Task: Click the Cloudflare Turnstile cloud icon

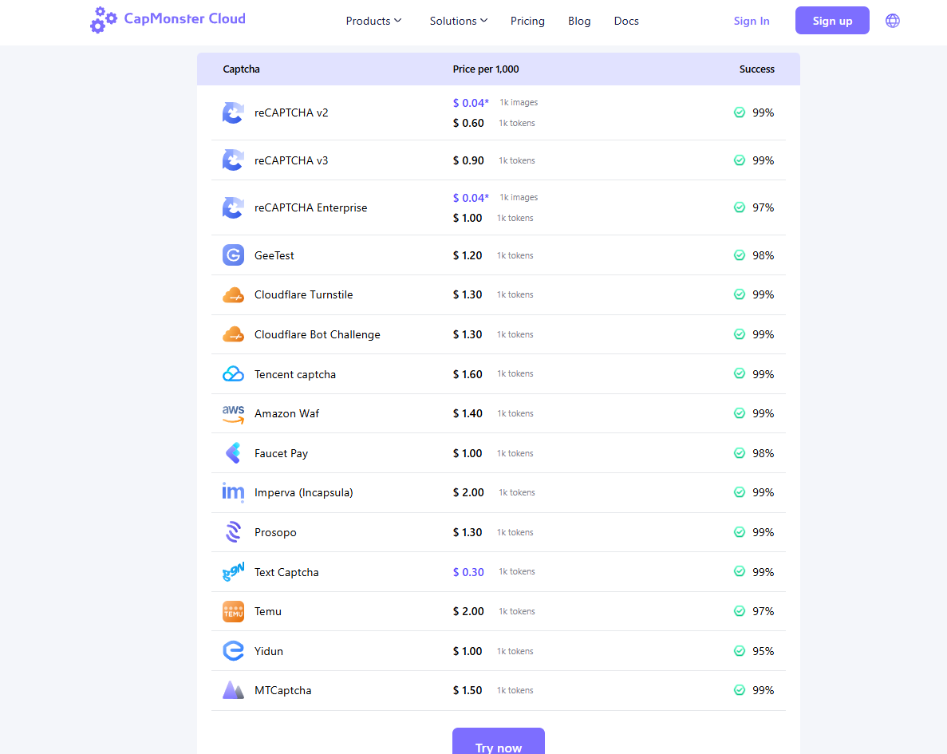Action: [x=233, y=295]
